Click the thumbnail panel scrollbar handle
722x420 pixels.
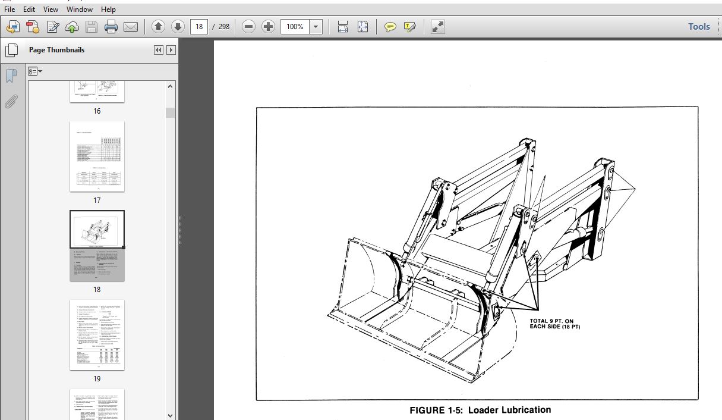[x=171, y=112]
